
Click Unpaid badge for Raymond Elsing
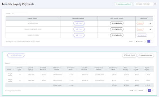140,23
